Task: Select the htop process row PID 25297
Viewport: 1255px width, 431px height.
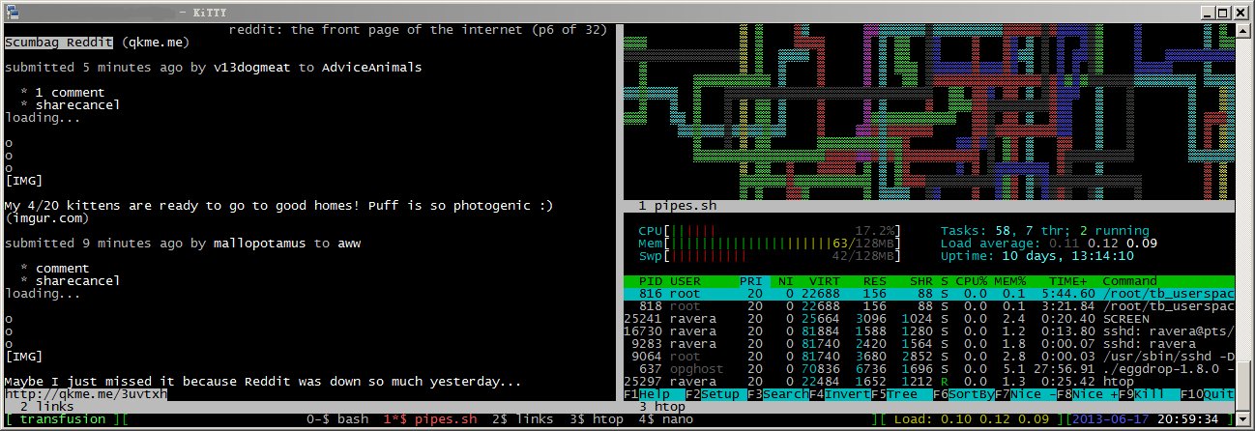Action: click(x=929, y=382)
